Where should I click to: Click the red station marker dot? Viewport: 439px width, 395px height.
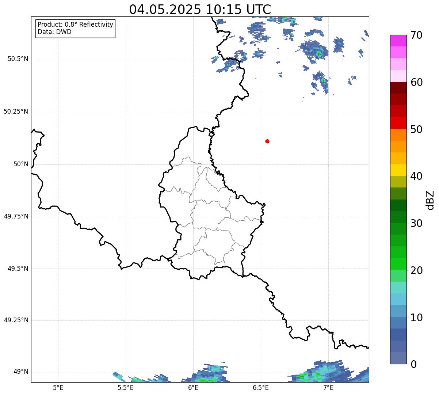267,141
